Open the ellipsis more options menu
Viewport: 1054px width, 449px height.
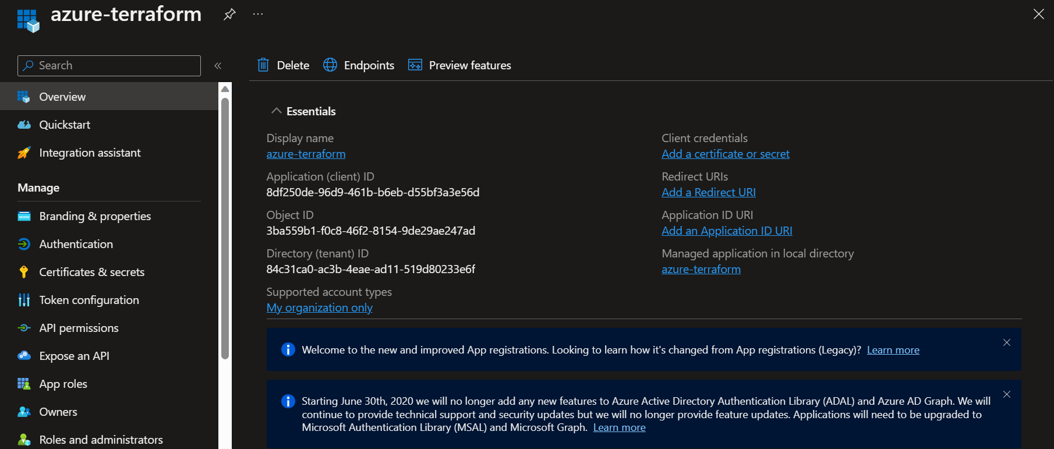[258, 15]
